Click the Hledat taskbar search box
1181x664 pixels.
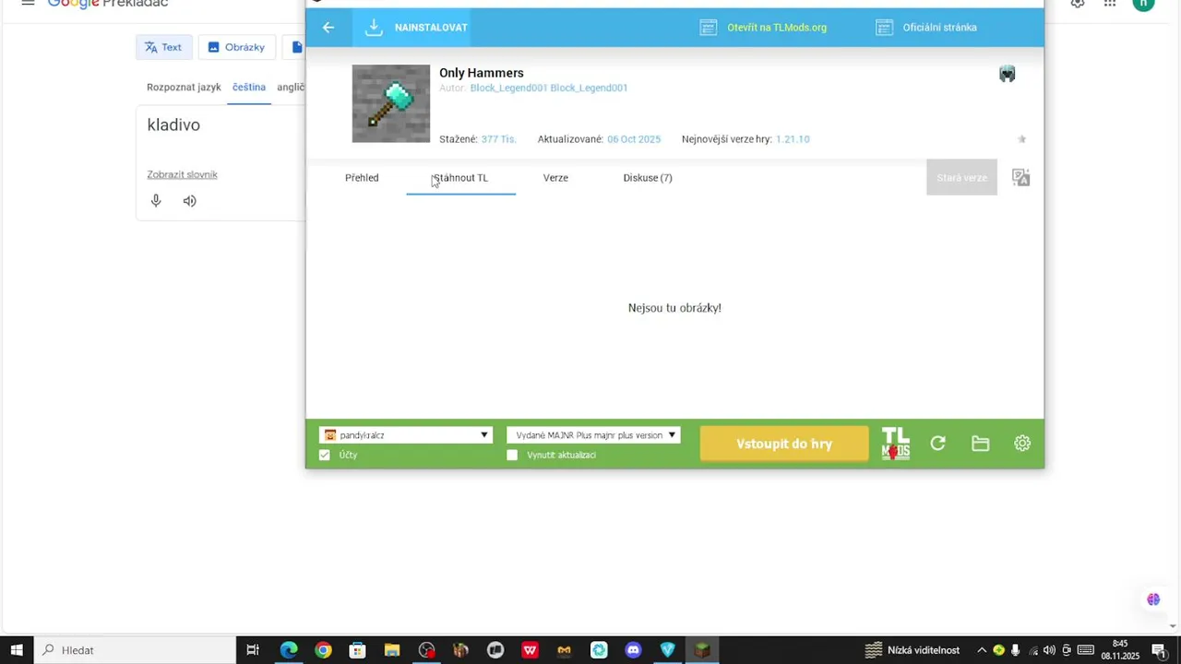click(135, 650)
